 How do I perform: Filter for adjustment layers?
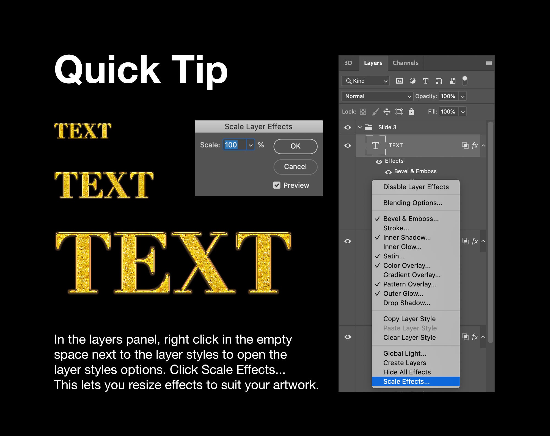[413, 81]
